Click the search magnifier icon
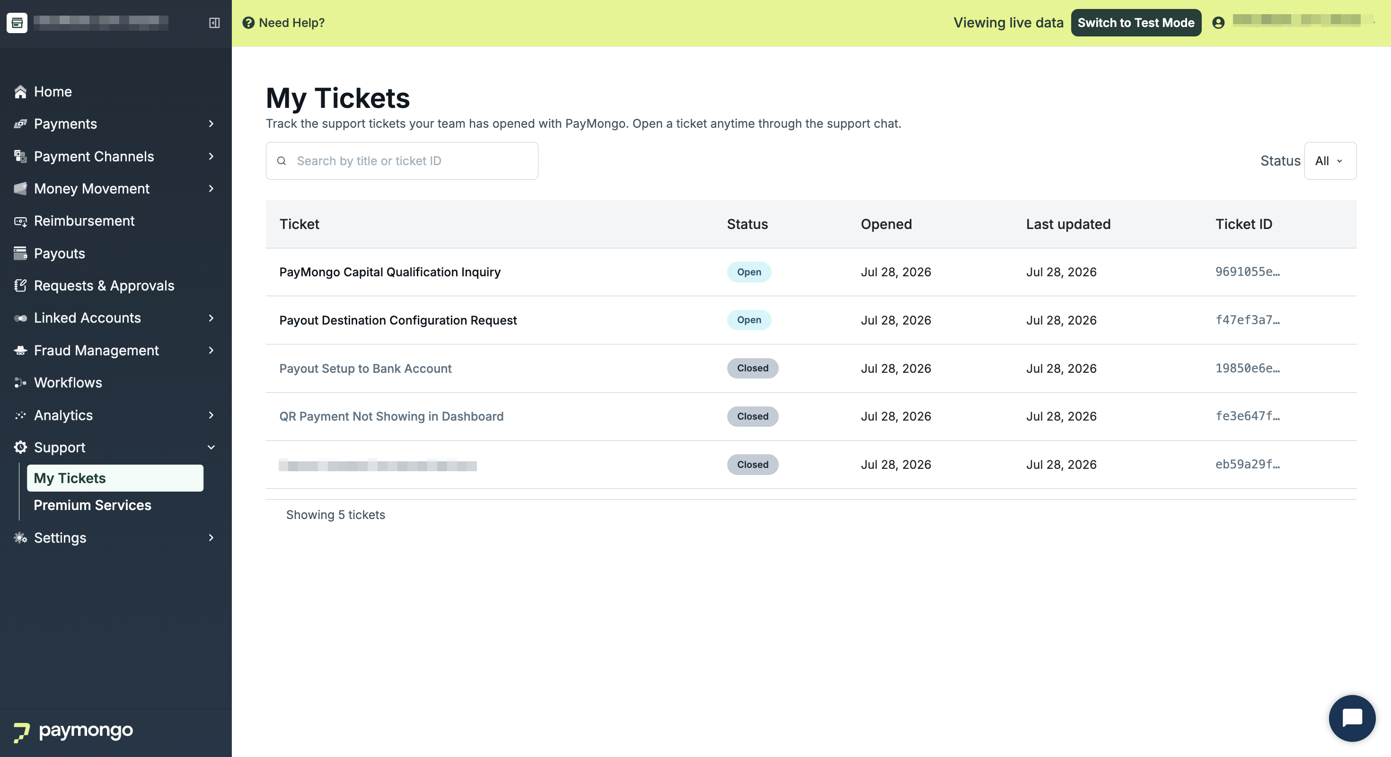Viewport: 1391px width, 757px height. coord(282,161)
